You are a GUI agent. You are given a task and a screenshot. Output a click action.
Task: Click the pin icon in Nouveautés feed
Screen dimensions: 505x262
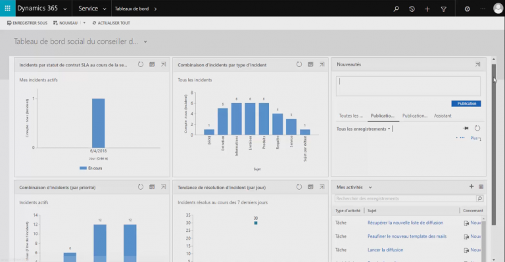point(466,128)
